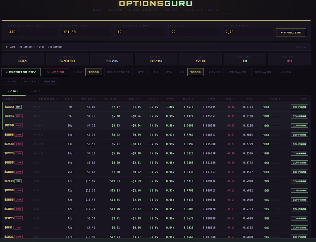Image resolution: width=316 pixels, height=242 pixels.
Task: Click the call options count card showing 81
Action: [245, 59]
